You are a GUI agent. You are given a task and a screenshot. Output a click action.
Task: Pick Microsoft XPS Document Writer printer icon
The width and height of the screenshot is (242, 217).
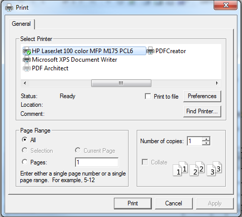27,60
